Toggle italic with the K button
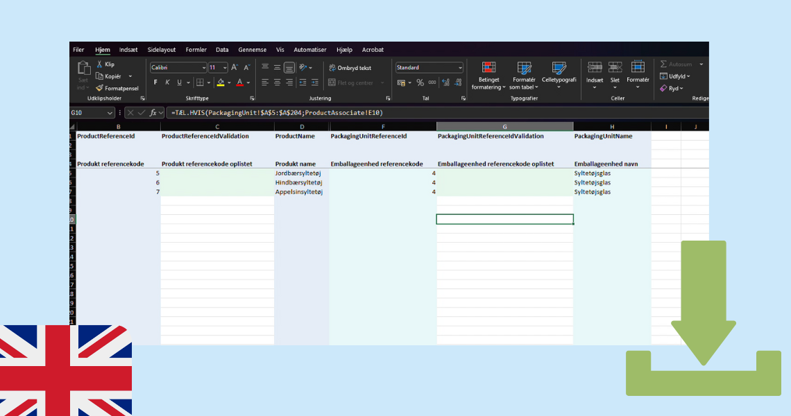 167,83
